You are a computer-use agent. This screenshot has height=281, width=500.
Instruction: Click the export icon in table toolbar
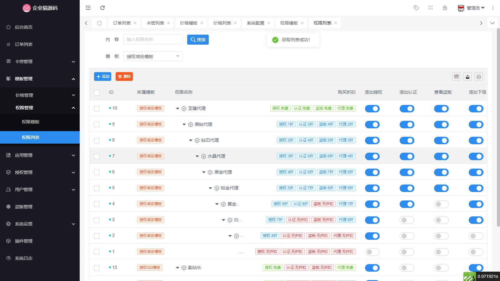(x=467, y=76)
